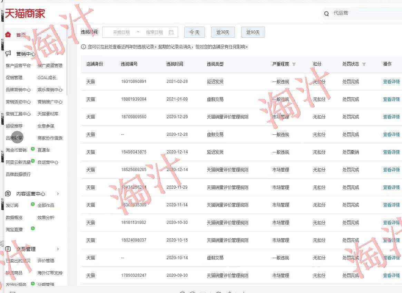Click the 2021-02-28 date cell

tap(177, 82)
